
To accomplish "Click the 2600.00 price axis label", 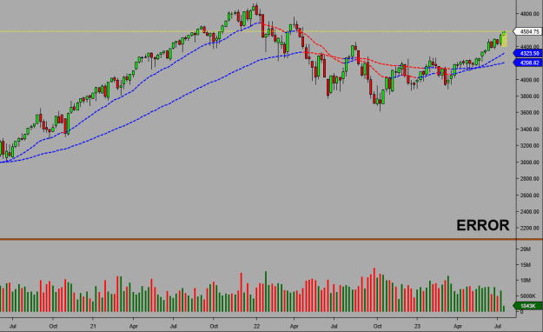I will [x=529, y=195].
